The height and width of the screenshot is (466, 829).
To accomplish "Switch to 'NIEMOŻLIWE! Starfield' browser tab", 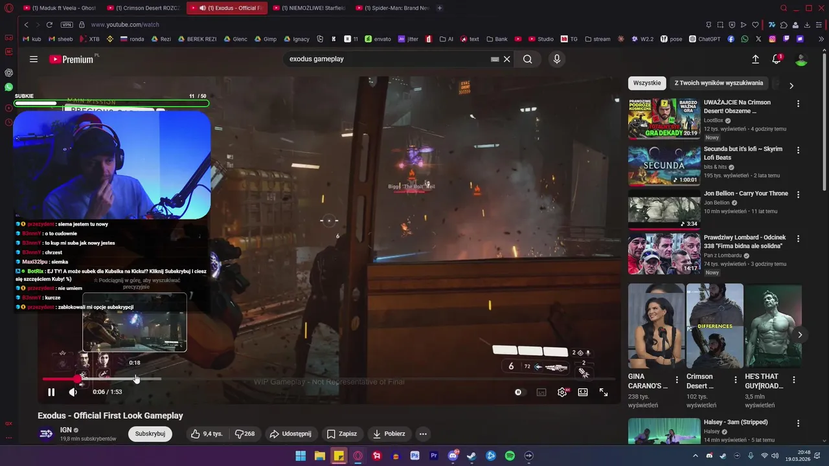I will 309,8.
